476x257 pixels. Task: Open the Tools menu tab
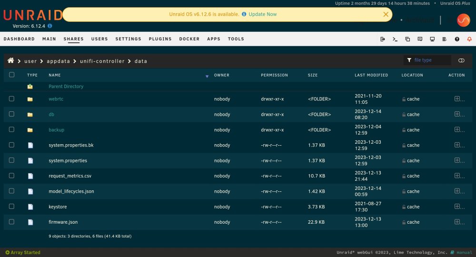click(236, 39)
